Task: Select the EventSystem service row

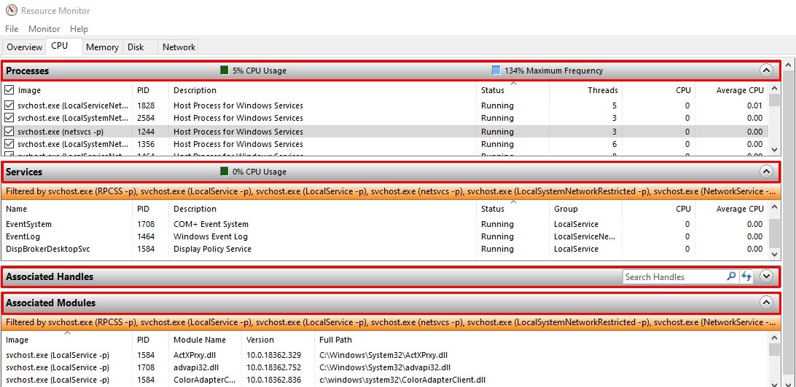Action: 385,224
